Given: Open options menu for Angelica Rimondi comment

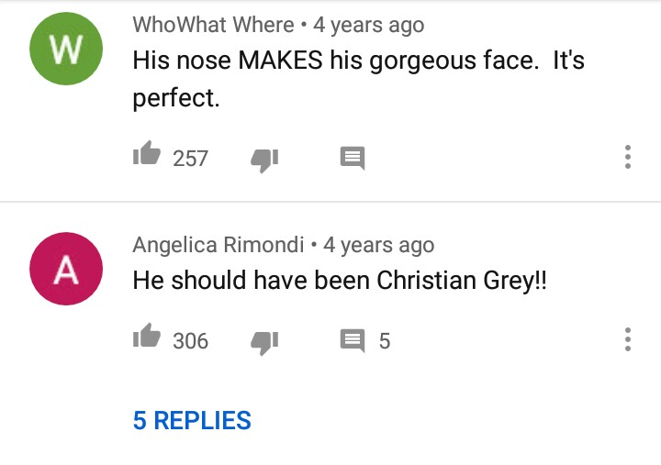Looking at the screenshot, I should (x=628, y=339).
